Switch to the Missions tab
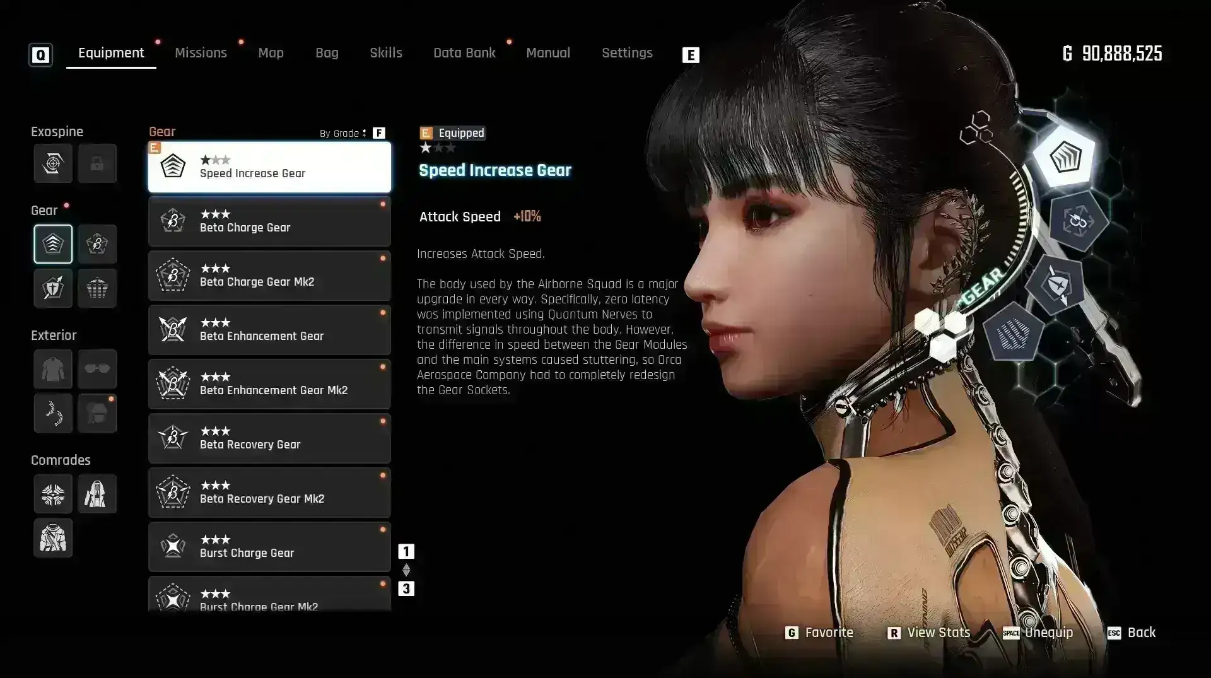Screen dimensions: 1211x678 [201, 53]
